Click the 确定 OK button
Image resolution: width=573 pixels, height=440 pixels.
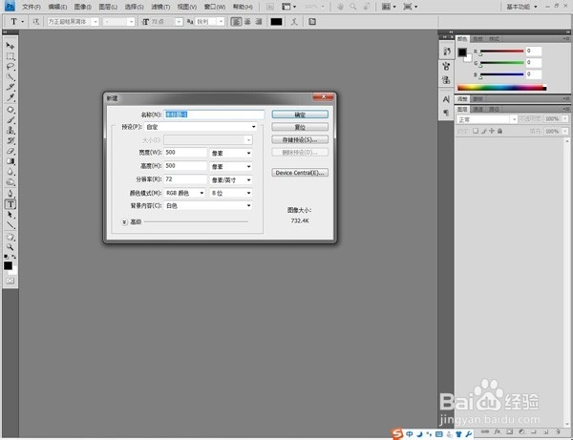(300, 115)
